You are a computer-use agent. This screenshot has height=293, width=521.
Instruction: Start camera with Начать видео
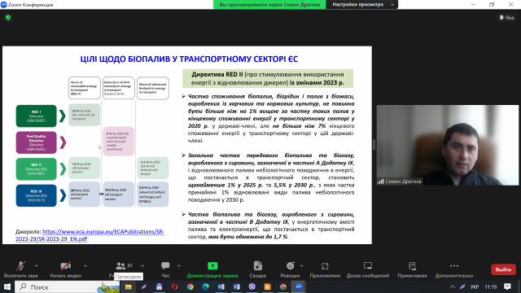point(65,266)
